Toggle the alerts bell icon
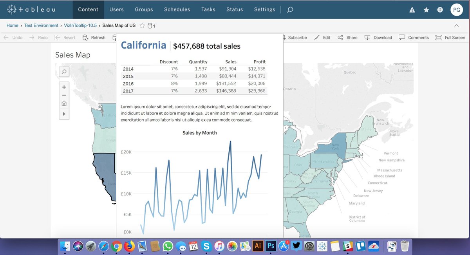Image resolution: width=470 pixels, height=255 pixels. (412, 9)
